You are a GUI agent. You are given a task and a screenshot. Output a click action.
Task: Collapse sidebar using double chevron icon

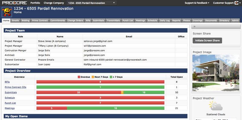[x=195, y=26]
